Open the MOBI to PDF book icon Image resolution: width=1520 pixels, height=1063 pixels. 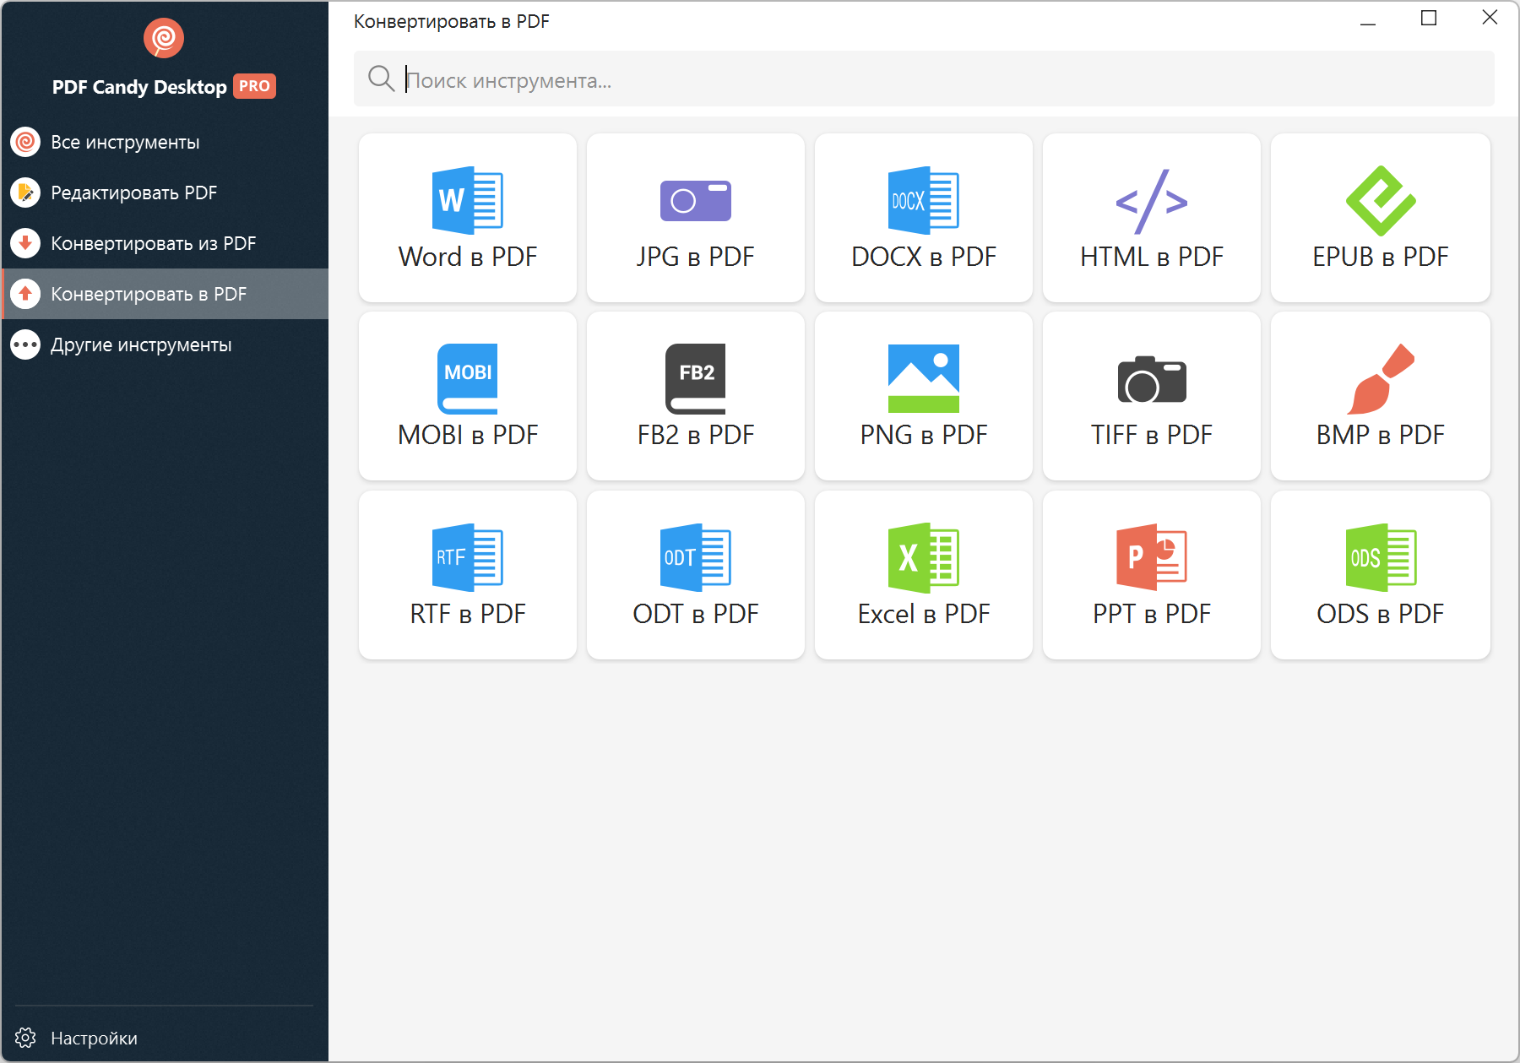click(467, 378)
